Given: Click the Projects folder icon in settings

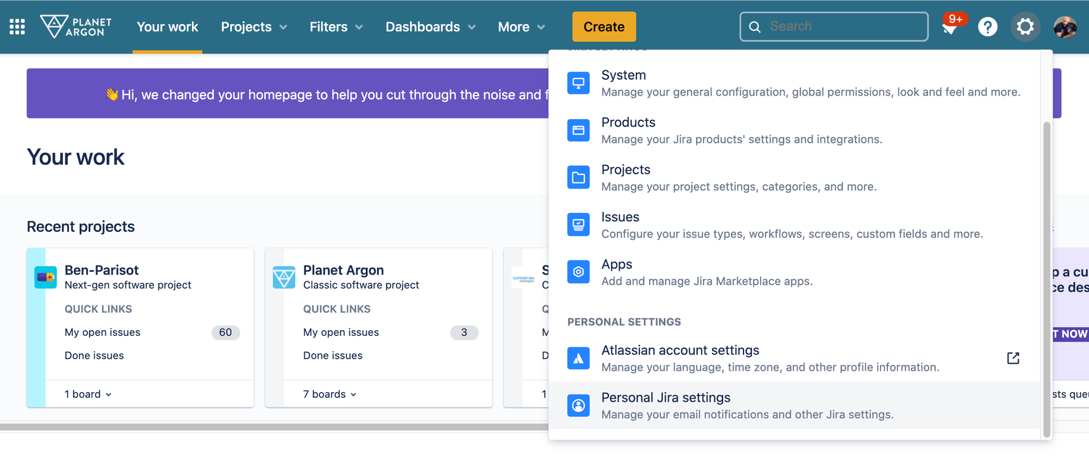Looking at the screenshot, I should coord(578,177).
